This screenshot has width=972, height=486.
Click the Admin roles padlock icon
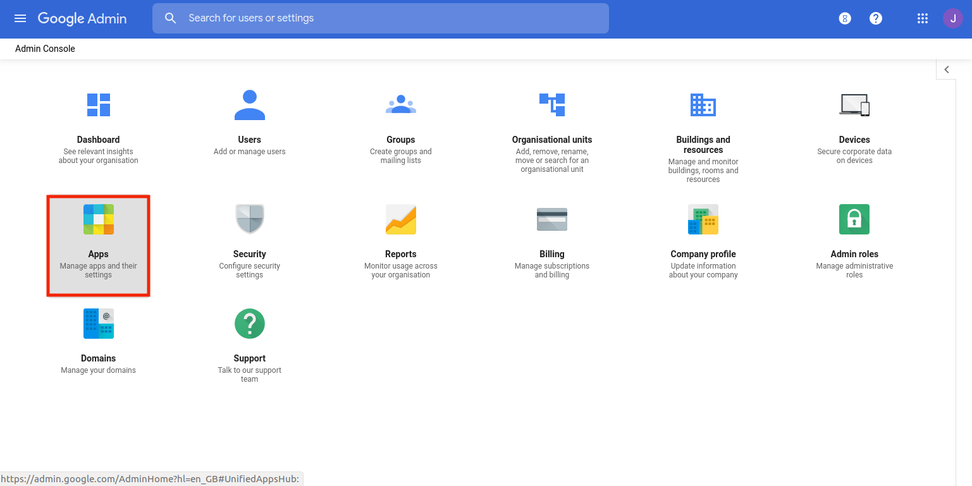[854, 219]
